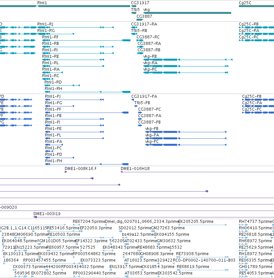Select the vkg-RC transcript label

150,69
